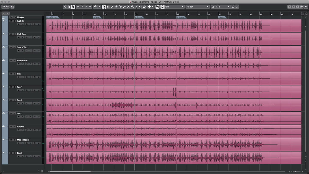309x174 pixels.
Task: Expand the 1/16 quantize preset dropdown
Action: [222, 7]
